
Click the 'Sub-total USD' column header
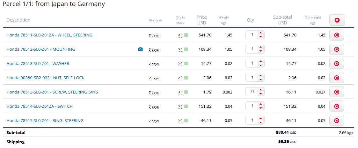pos(282,20)
